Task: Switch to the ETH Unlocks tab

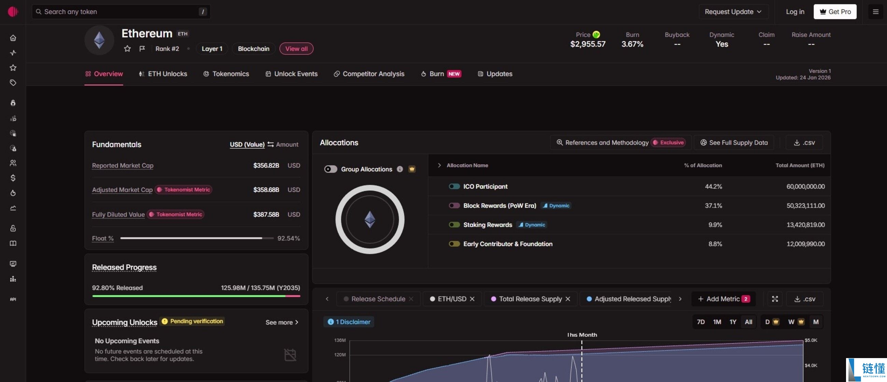Action: point(163,74)
